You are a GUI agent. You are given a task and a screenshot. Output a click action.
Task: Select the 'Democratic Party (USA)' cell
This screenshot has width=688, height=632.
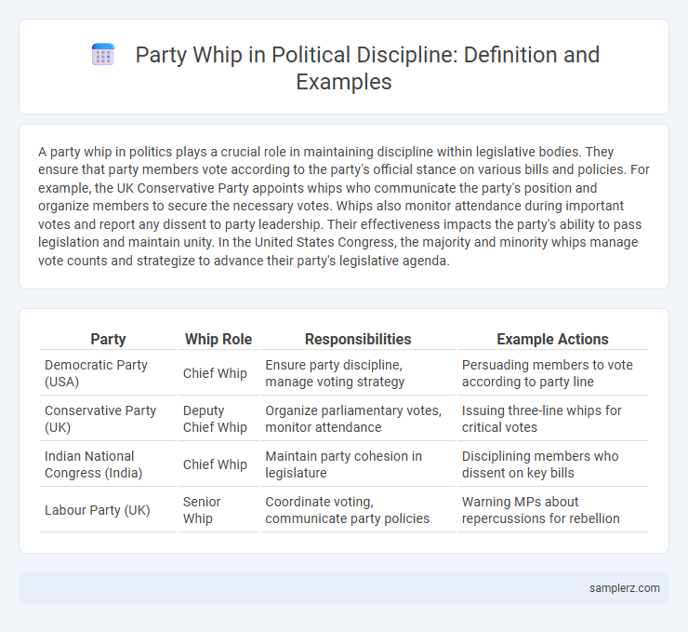pyautogui.click(x=109, y=373)
